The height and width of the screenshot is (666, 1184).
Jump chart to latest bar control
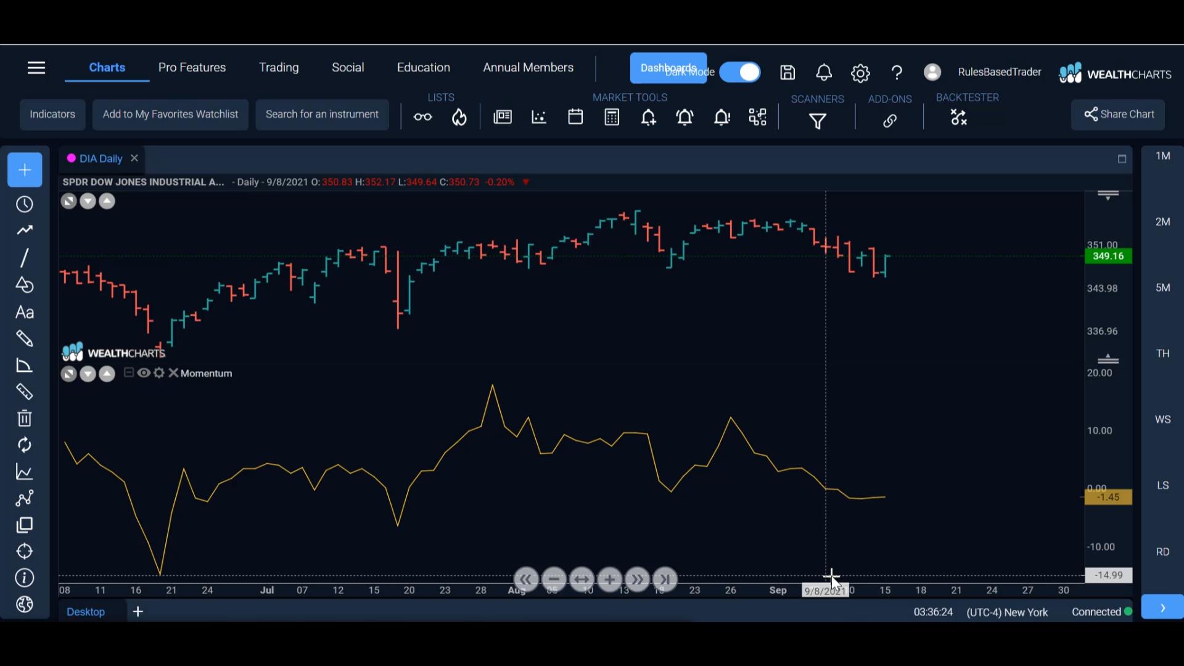tap(665, 579)
